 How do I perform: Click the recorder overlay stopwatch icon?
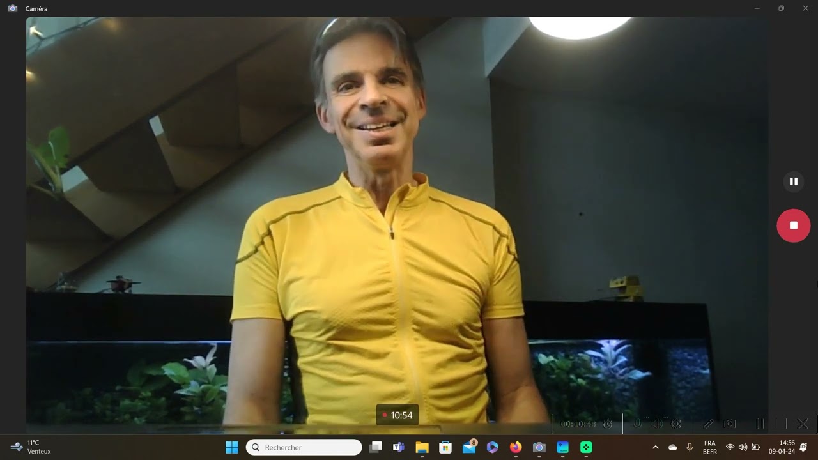click(x=608, y=424)
